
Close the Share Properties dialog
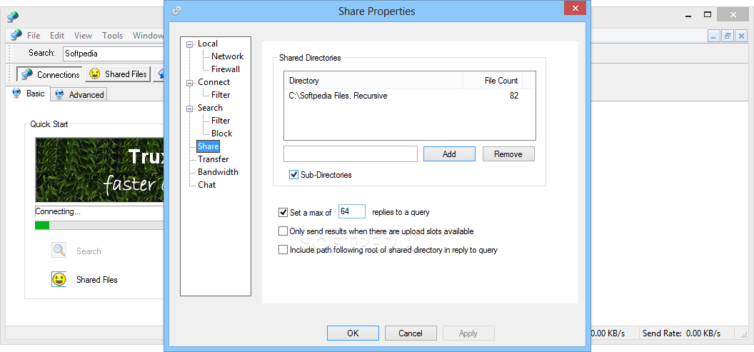pos(575,8)
